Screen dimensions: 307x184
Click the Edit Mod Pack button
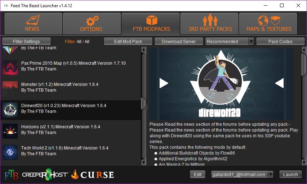pos(128,41)
